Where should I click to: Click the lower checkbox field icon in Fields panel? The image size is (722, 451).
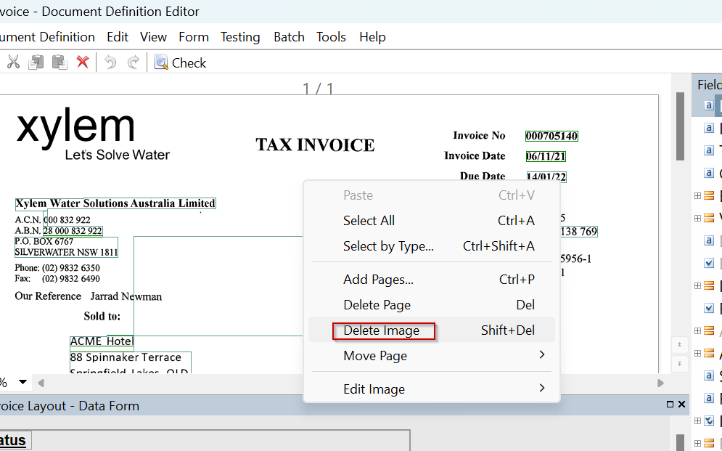(709, 308)
